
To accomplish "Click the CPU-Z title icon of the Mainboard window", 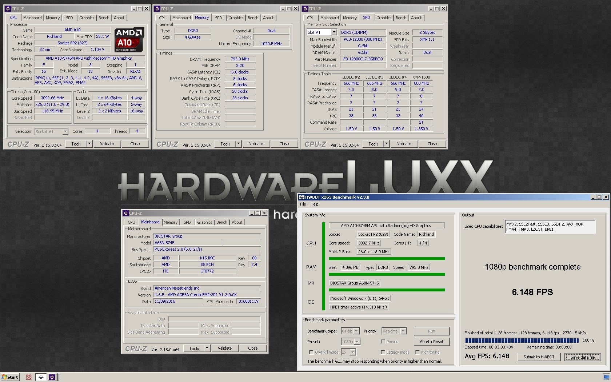I will click(125, 213).
